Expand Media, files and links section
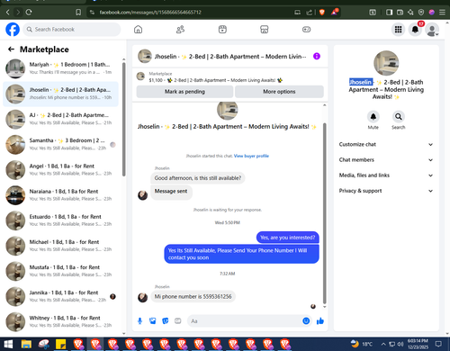 (386, 175)
